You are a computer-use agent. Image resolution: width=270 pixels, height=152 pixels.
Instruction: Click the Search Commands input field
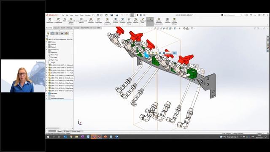[x=232, y=15]
